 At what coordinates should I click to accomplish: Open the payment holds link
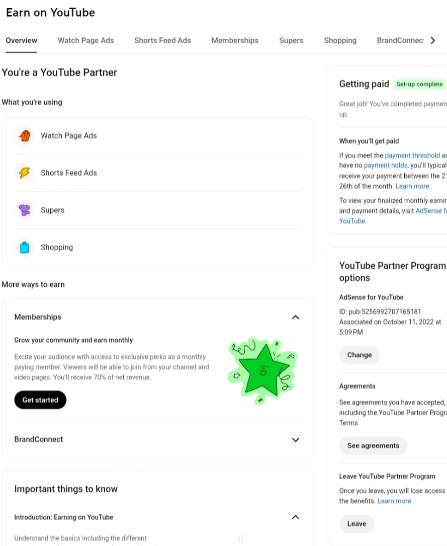coord(386,165)
